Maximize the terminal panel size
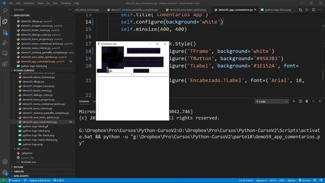Image resolution: width=325 pixels, height=183 pixels. click(x=313, y=101)
